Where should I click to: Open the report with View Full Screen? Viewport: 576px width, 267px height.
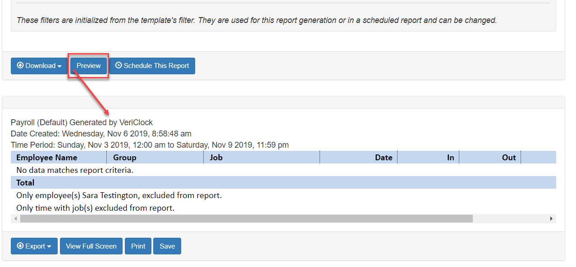point(91,246)
